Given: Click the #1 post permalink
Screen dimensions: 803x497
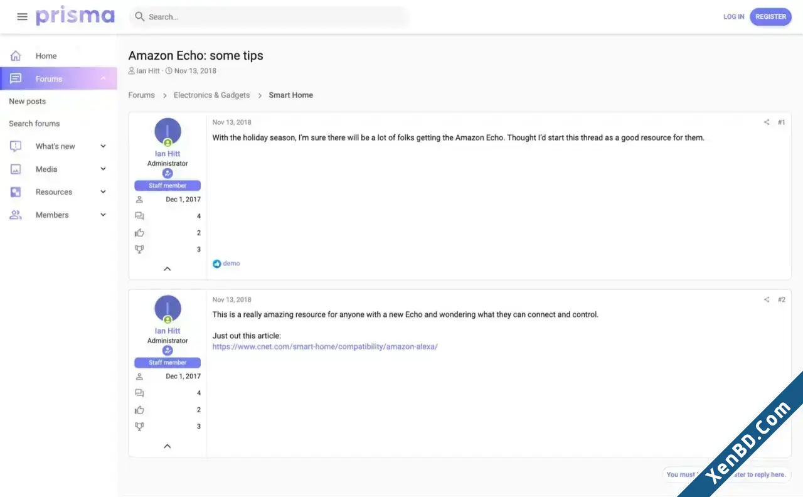Looking at the screenshot, I should pos(782,122).
